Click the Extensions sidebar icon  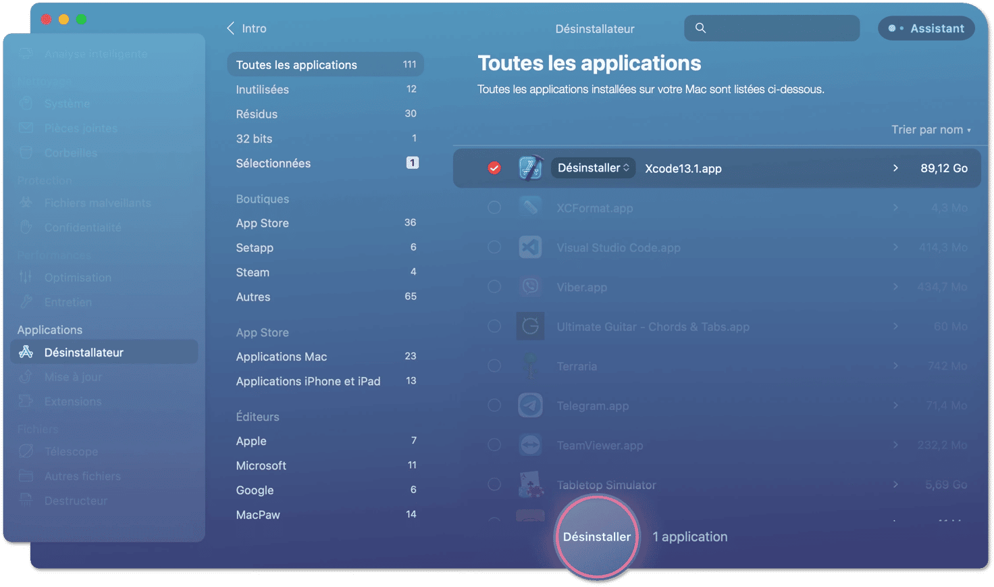[26, 401]
